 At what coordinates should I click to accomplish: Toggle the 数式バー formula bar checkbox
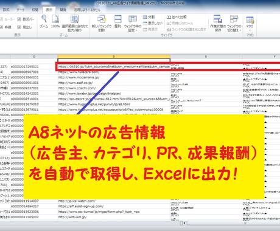[x=26, y=19]
